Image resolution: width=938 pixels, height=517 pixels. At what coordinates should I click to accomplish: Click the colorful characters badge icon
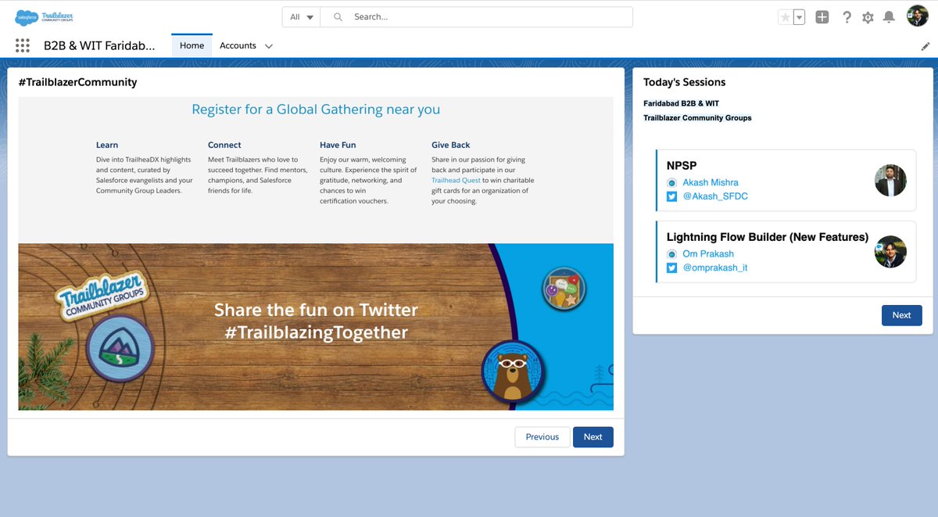click(564, 289)
